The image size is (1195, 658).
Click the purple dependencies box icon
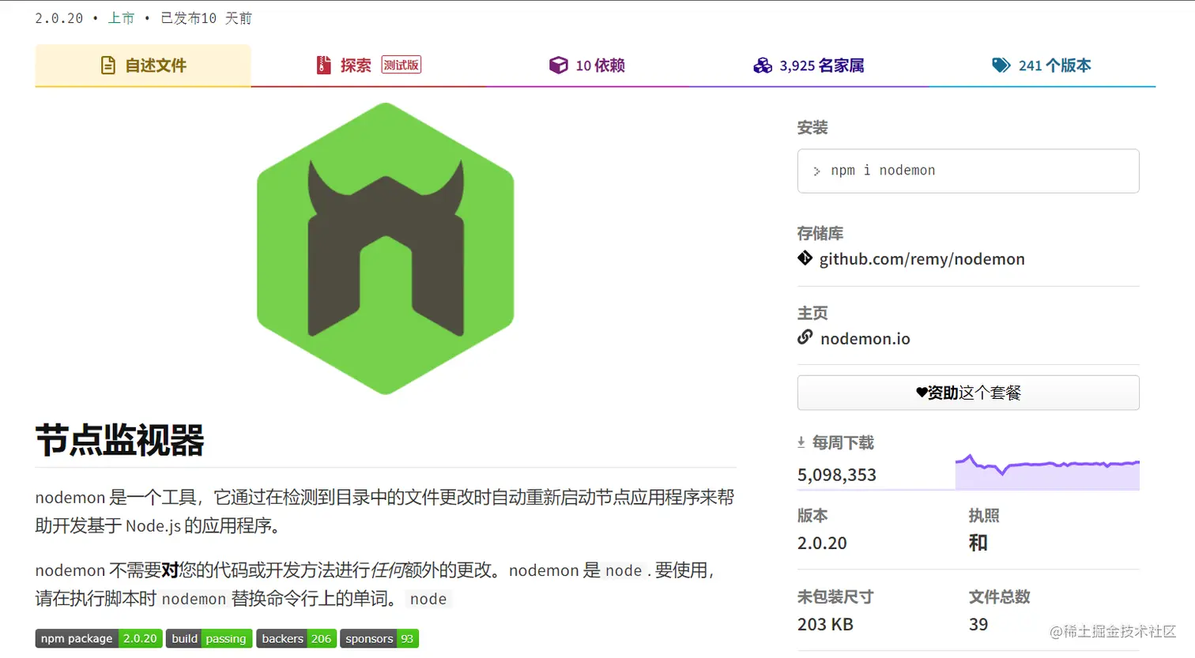pyautogui.click(x=559, y=66)
